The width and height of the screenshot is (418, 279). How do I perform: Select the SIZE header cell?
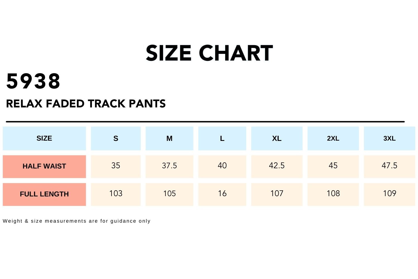[x=44, y=138]
